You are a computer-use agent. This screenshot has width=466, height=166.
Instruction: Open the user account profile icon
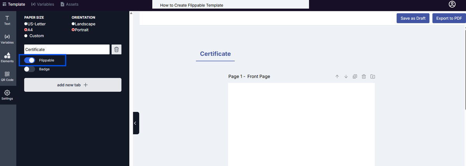point(452,4)
